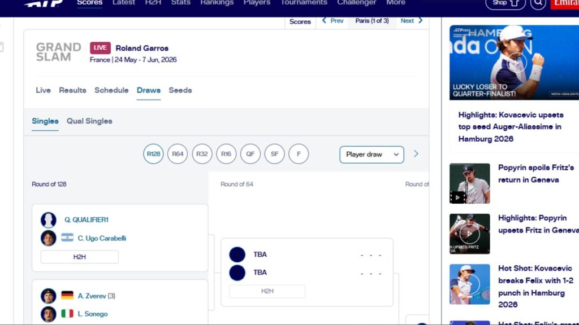Open the Roland Garros title link
This screenshot has height=325, width=579.
coord(142,49)
